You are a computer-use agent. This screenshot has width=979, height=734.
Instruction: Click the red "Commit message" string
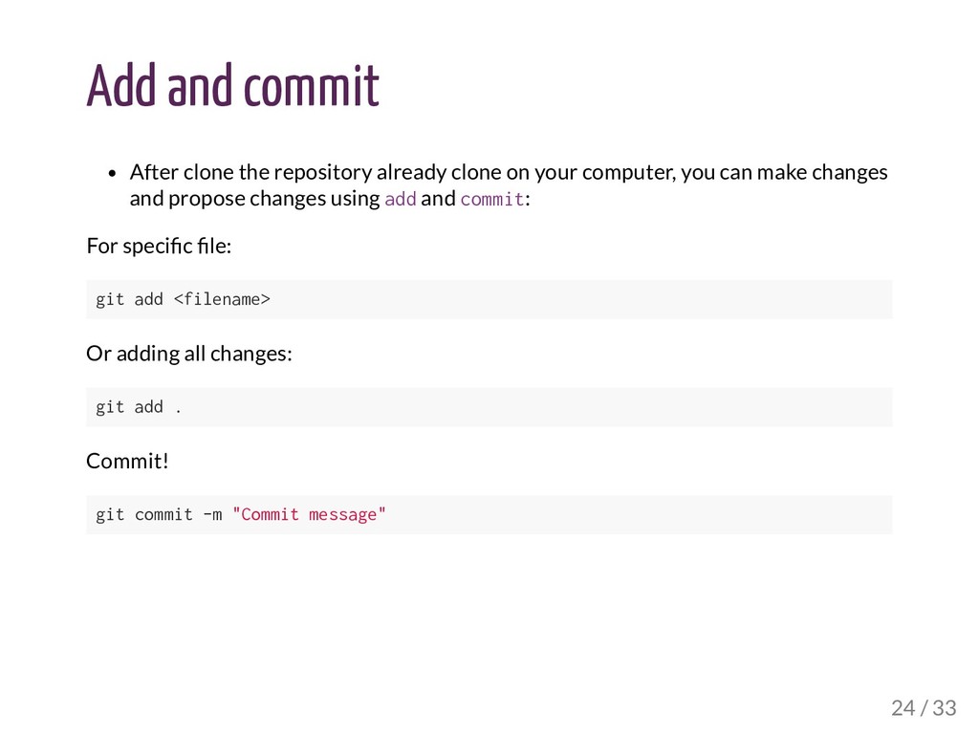tap(310, 515)
